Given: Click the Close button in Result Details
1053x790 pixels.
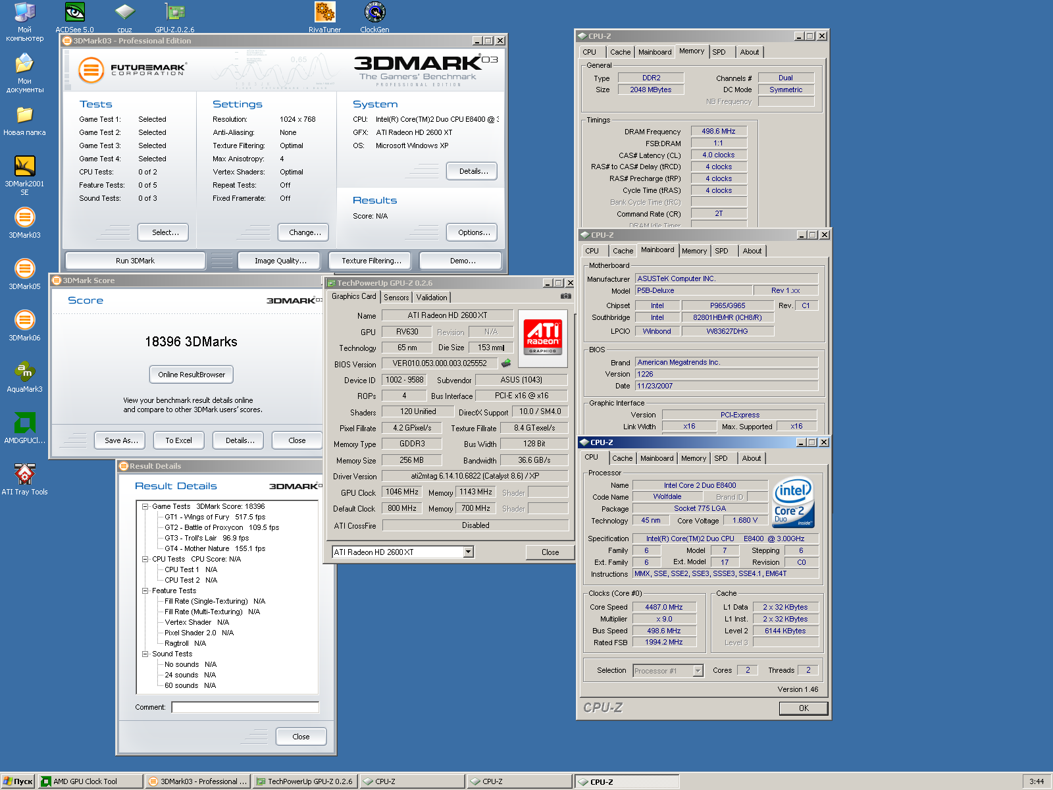Looking at the screenshot, I should [x=301, y=737].
